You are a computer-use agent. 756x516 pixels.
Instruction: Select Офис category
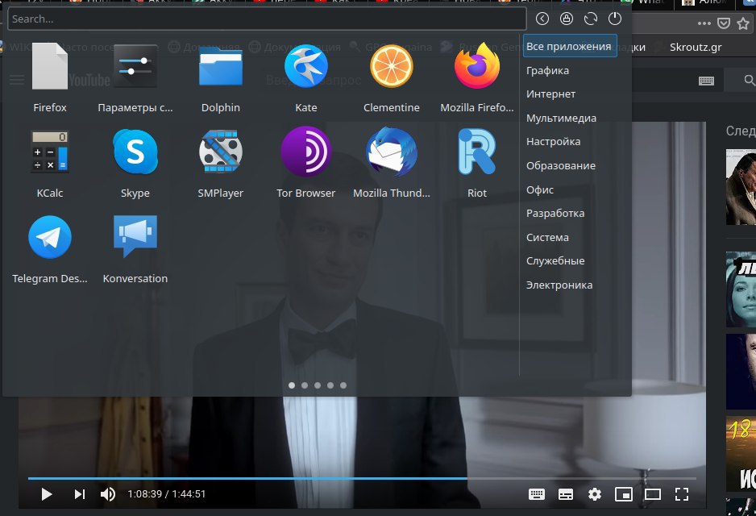tap(540, 189)
